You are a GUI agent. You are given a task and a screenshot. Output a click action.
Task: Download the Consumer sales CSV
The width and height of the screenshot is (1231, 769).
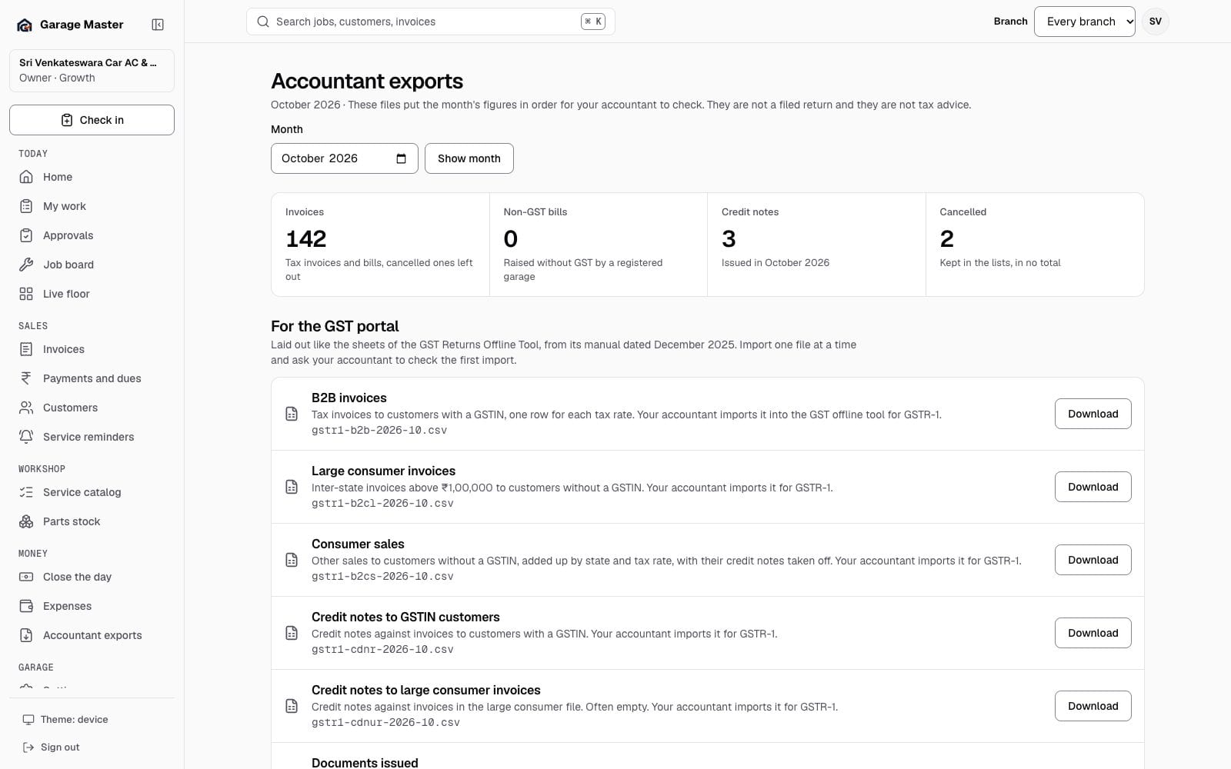(1093, 560)
